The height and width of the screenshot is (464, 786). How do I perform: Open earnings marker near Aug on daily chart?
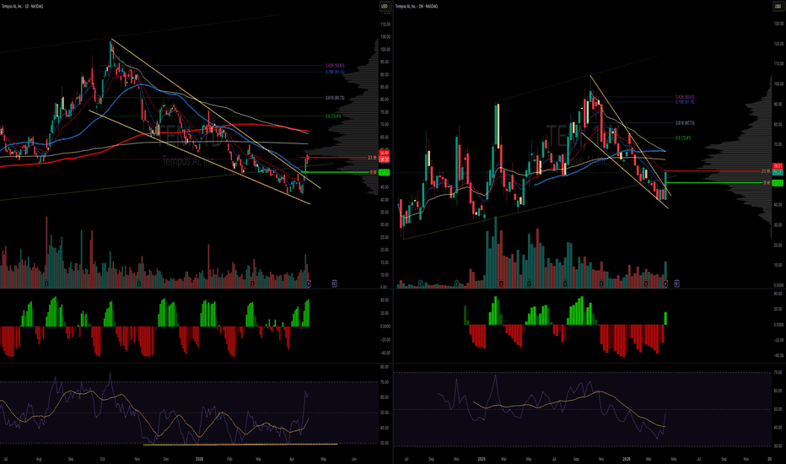[46, 284]
